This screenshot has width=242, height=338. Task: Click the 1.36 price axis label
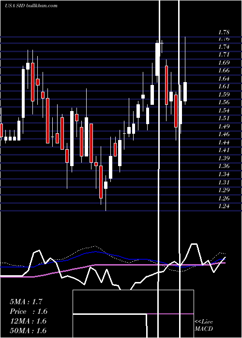[x=224, y=166]
